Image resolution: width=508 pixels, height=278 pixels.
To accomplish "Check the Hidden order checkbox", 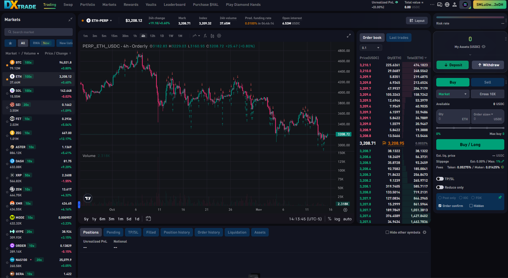I will point(471,206).
